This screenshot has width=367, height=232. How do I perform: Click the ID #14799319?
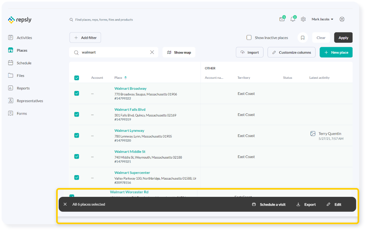[x=123, y=120]
